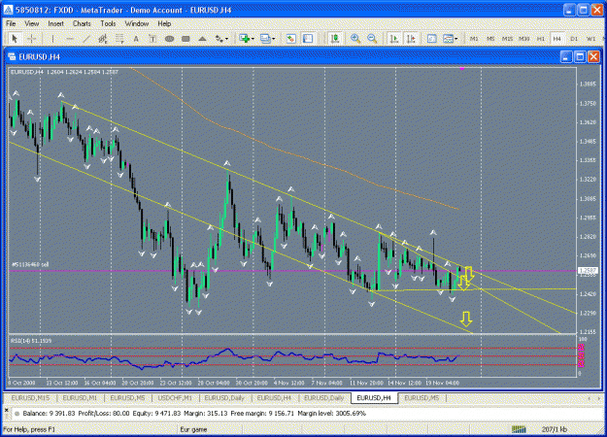Click the New Chart icon
Screen dimensions: 607x437
(x=244, y=38)
